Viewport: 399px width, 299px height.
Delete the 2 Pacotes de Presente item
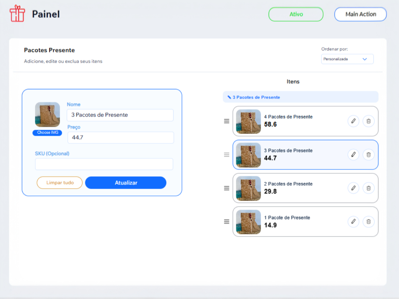(x=368, y=188)
